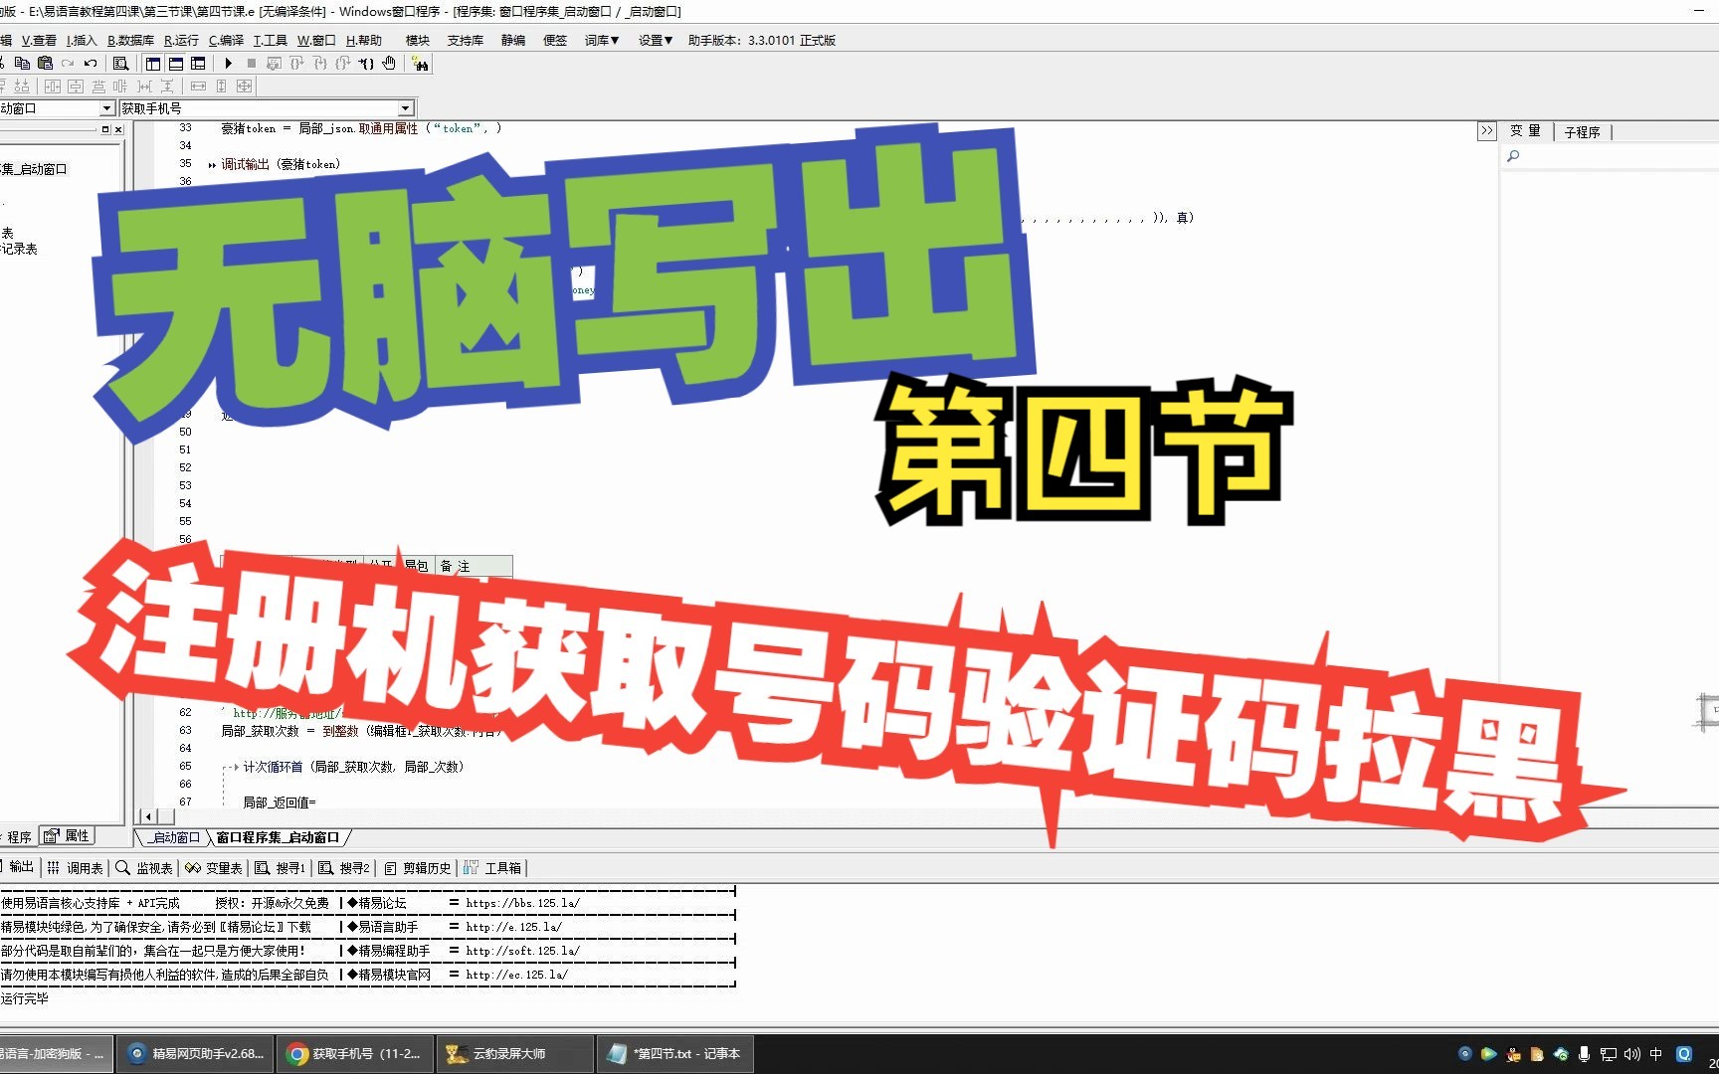Collapse the right panel with the >> button
Screen dimensions: 1719x1074
point(1486,131)
